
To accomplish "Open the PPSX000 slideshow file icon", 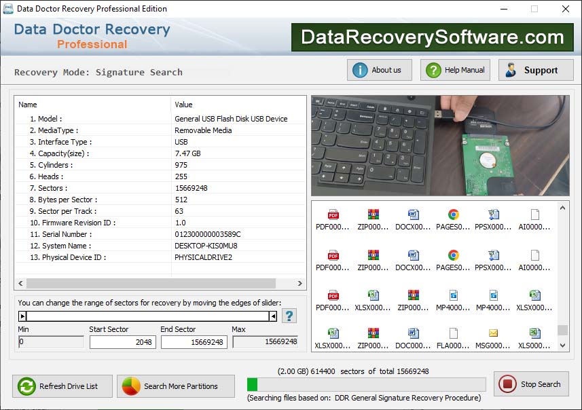I will click(x=492, y=216).
